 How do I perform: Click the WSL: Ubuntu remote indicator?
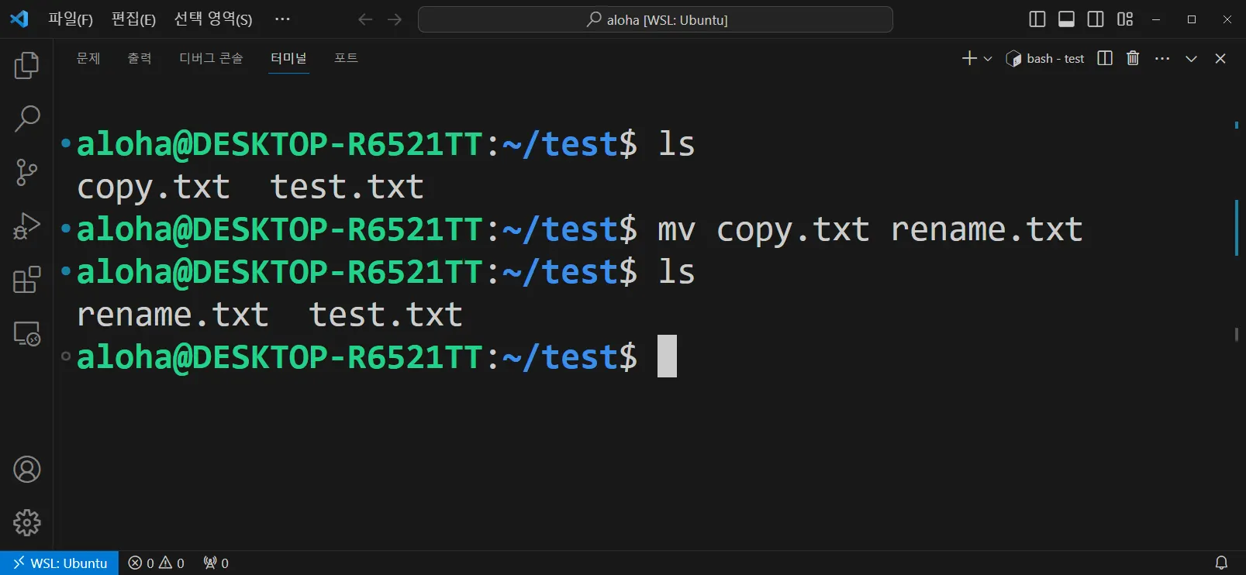coord(60,563)
